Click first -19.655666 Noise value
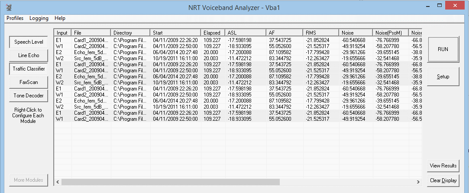 click(353, 58)
